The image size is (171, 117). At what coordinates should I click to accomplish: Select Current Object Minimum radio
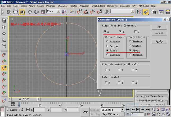[107, 41]
